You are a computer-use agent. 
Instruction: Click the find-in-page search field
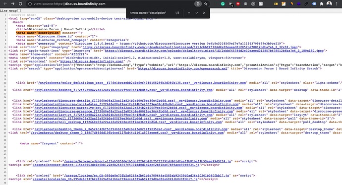click(x=151, y=13)
